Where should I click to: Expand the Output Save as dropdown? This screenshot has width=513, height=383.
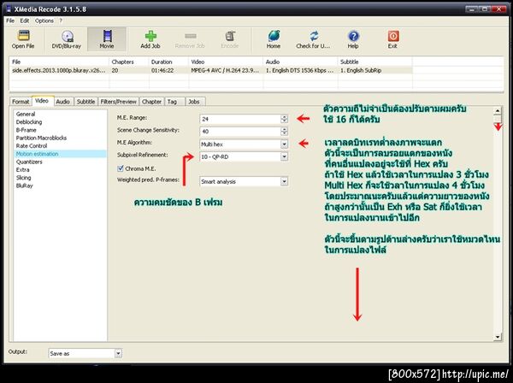[118, 353]
